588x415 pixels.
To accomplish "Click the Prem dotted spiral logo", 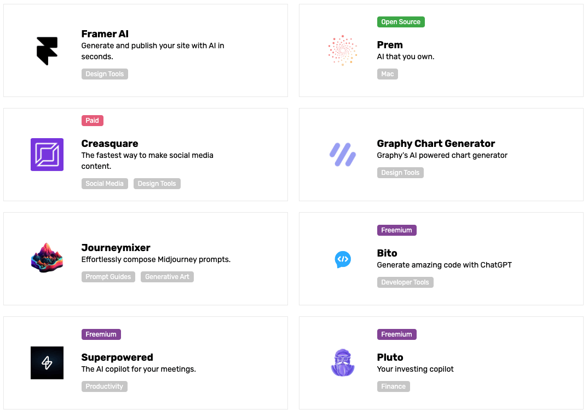I will 343,50.
